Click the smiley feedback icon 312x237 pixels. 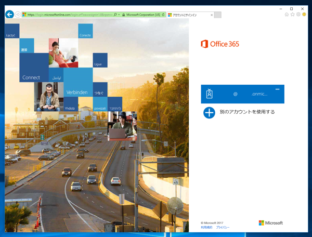tap(304, 15)
